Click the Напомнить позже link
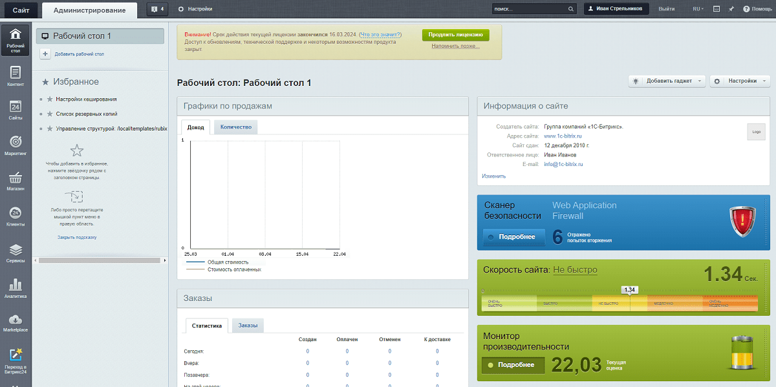This screenshot has width=776, height=387. coord(455,47)
